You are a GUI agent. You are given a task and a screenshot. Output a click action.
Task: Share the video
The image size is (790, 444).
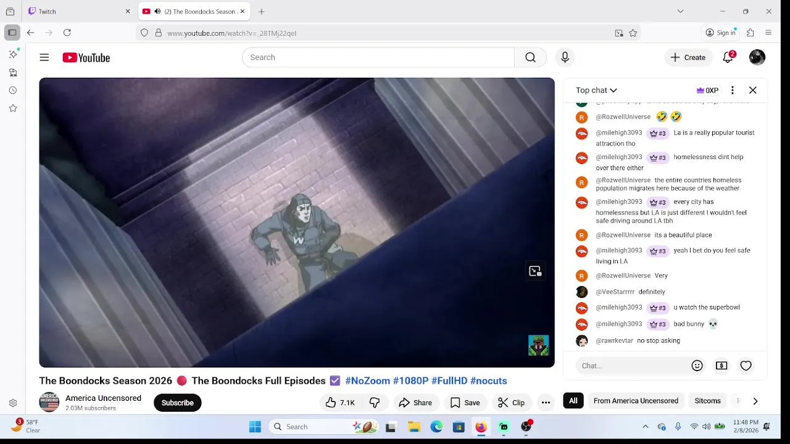pyautogui.click(x=415, y=403)
